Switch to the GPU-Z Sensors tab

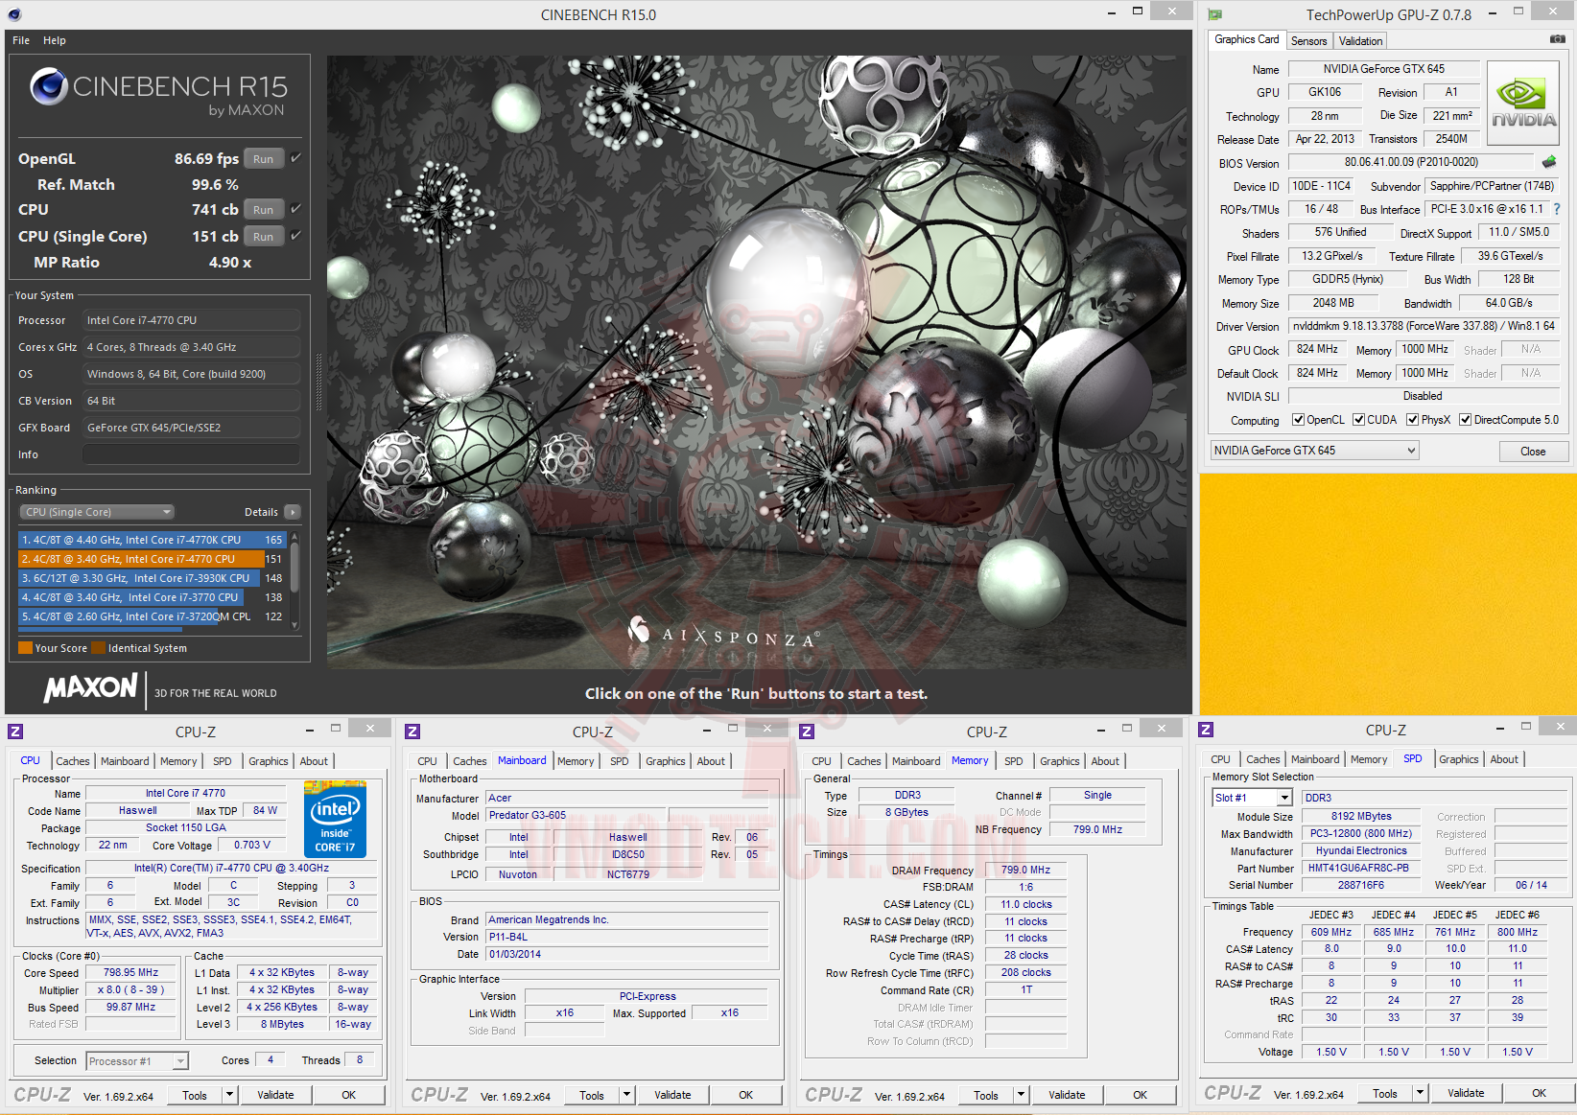click(1308, 41)
